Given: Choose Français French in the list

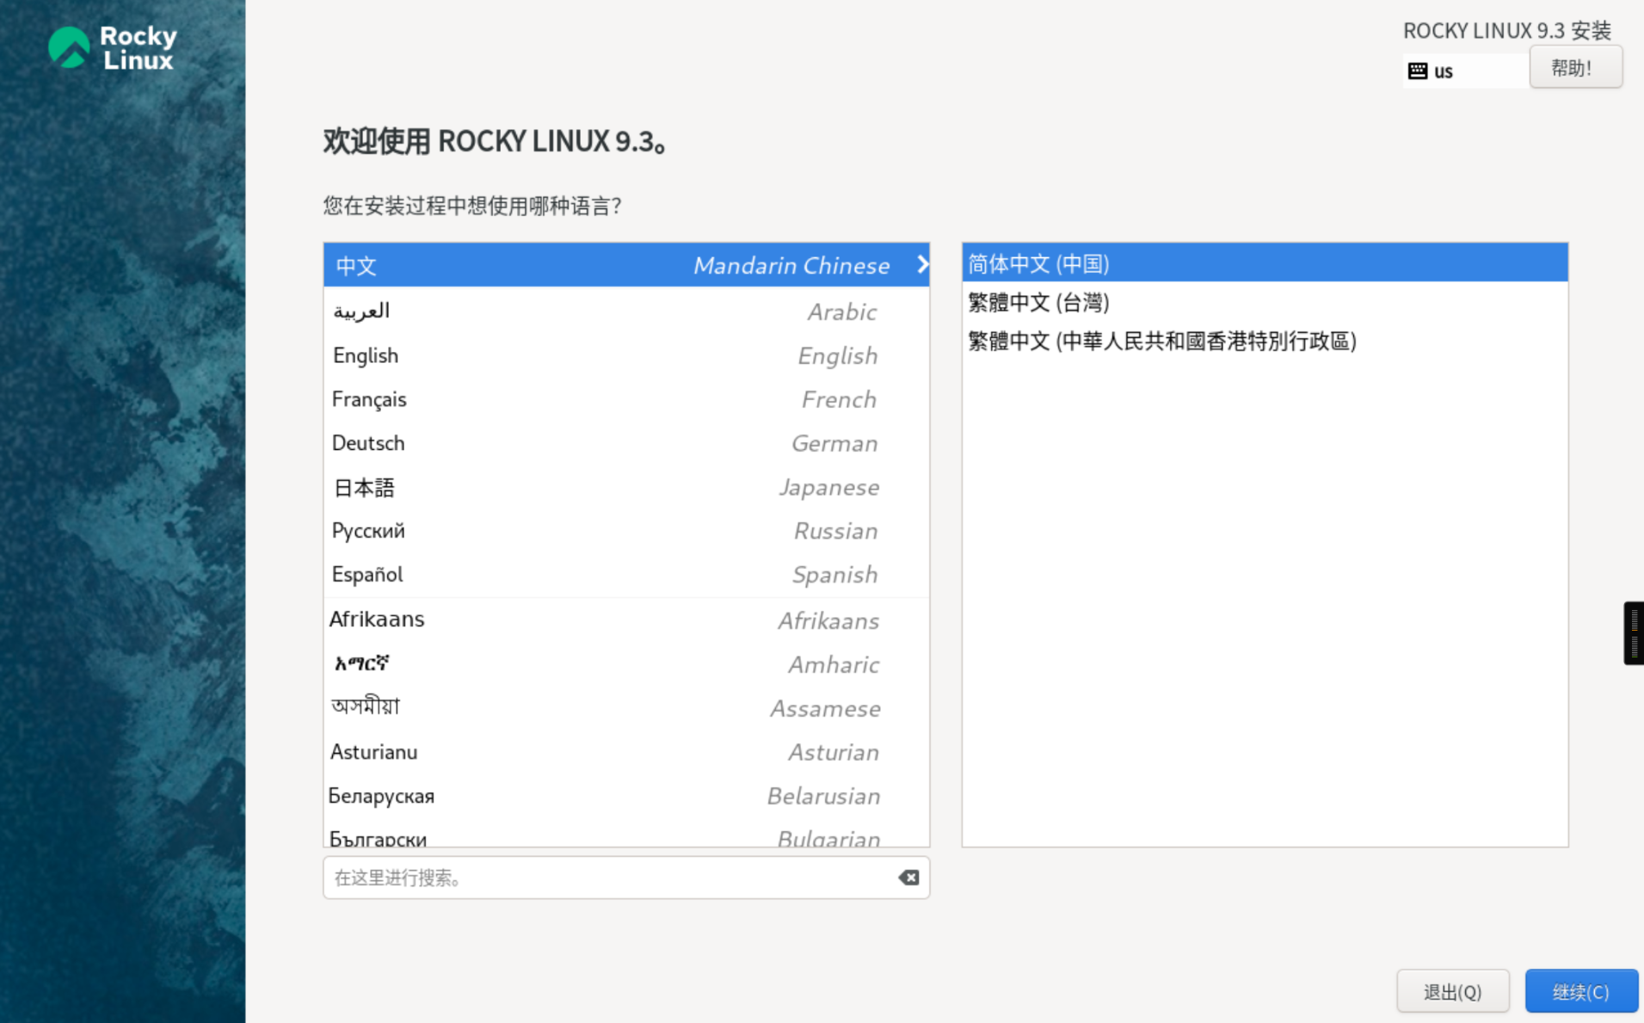Looking at the screenshot, I should 626,399.
